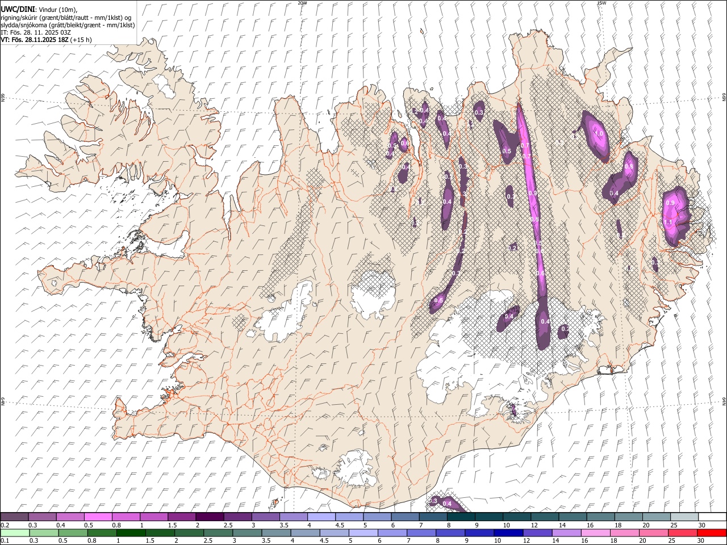The height and width of the screenshot is (545, 727).
Task: Select pale green lower swatch between 0.1 and 0.3
Action: click(x=15, y=533)
